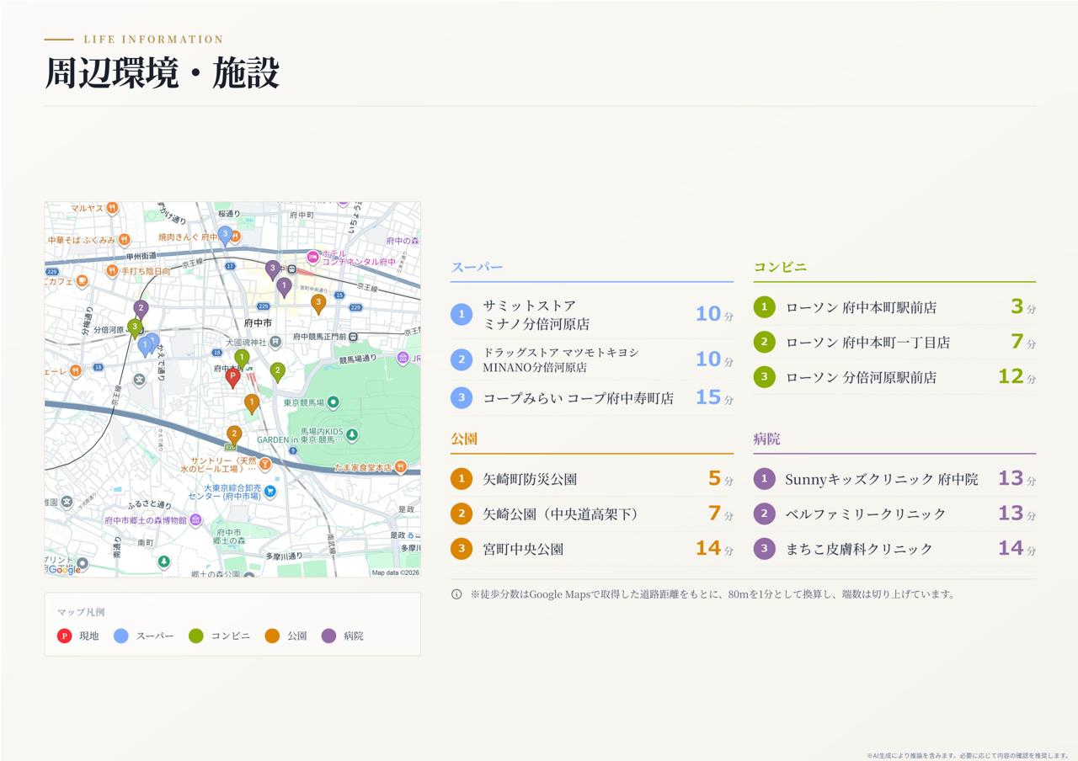The image size is (1078, 761).
Task: Click the number badge beside ベルファミリークリニック
Action: pyautogui.click(x=764, y=514)
